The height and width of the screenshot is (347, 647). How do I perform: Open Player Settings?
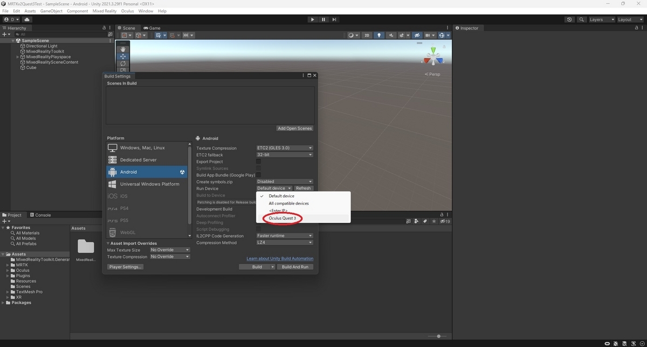125,267
